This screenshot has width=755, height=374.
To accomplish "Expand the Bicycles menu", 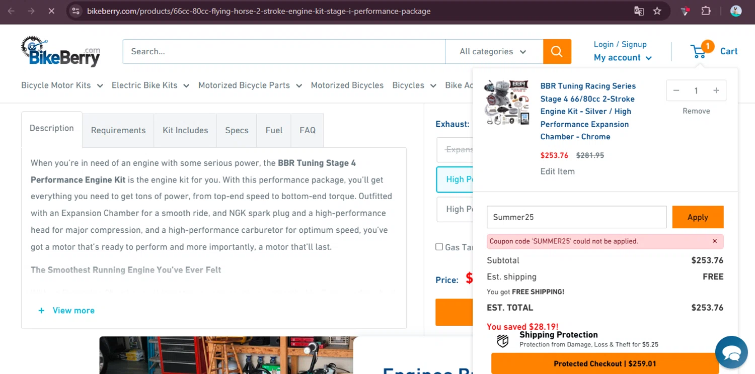I will pyautogui.click(x=414, y=85).
